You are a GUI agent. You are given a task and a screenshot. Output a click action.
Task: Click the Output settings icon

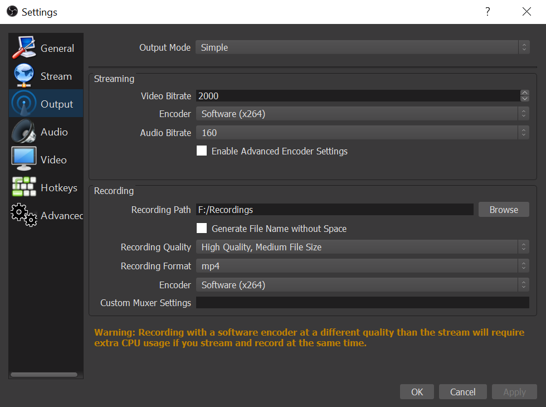coord(23,103)
